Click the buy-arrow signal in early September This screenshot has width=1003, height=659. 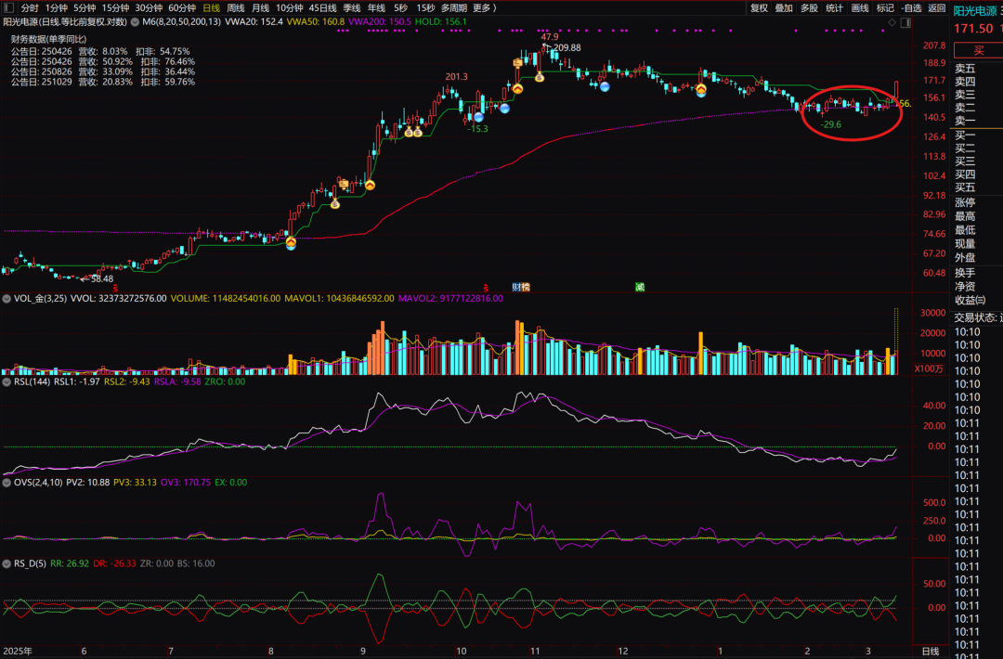click(x=370, y=186)
